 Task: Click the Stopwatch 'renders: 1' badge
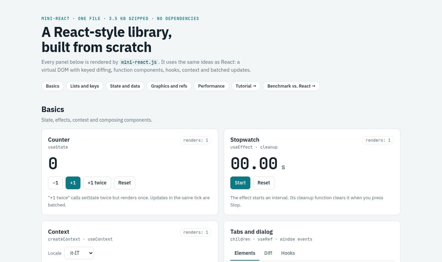click(x=378, y=140)
